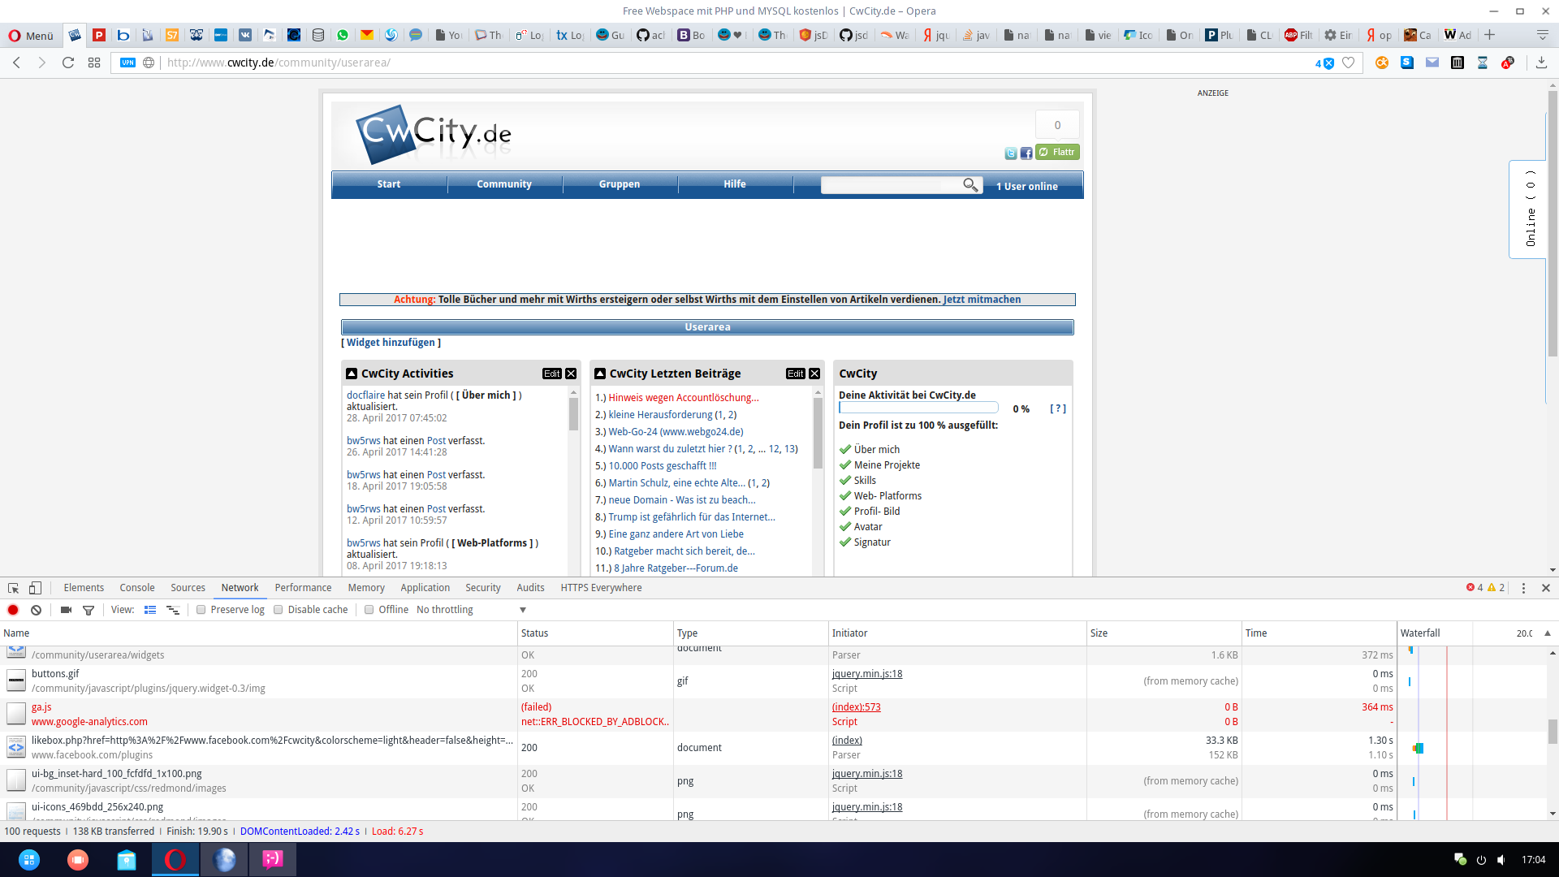Screen dimensions: 1559x877
Task: Tick the Offline checkbox
Action: click(369, 610)
